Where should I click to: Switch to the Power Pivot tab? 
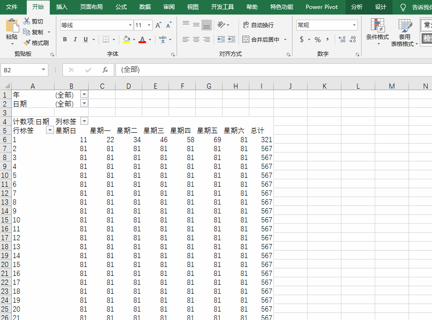[322, 7]
